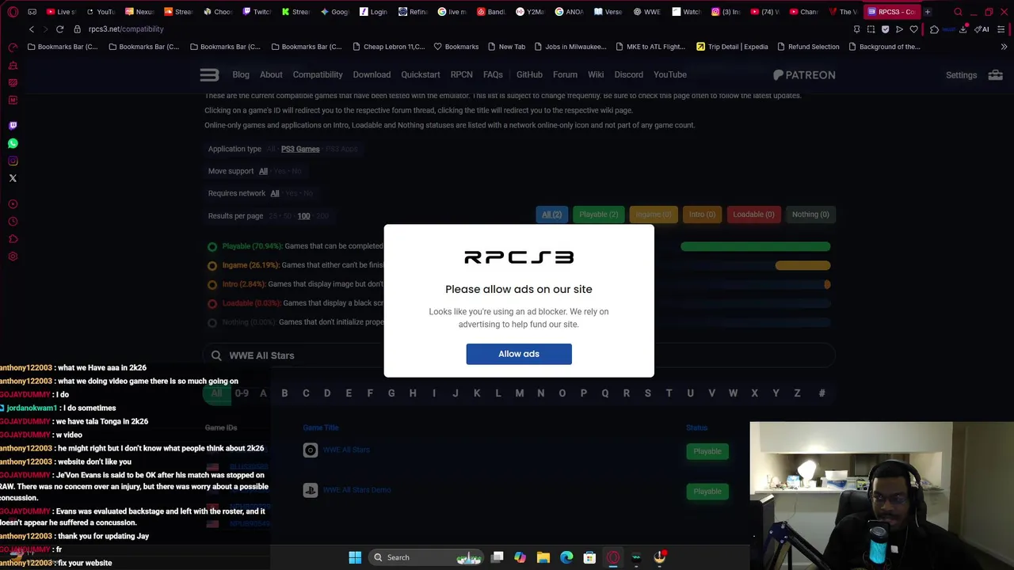Select the PS3 Games application type

[300, 149]
